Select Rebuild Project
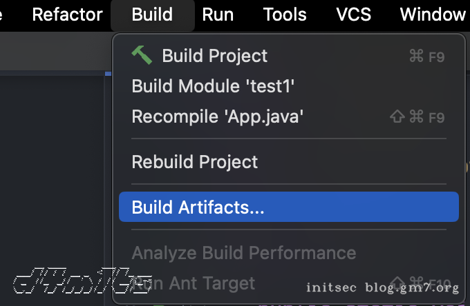The width and height of the screenshot is (470, 306). [194, 162]
